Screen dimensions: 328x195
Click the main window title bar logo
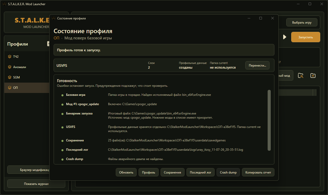pos(4,4)
